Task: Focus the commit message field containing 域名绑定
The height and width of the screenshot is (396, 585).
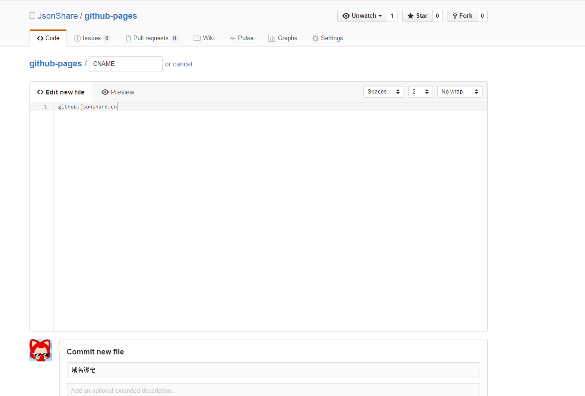Action: [274, 370]
